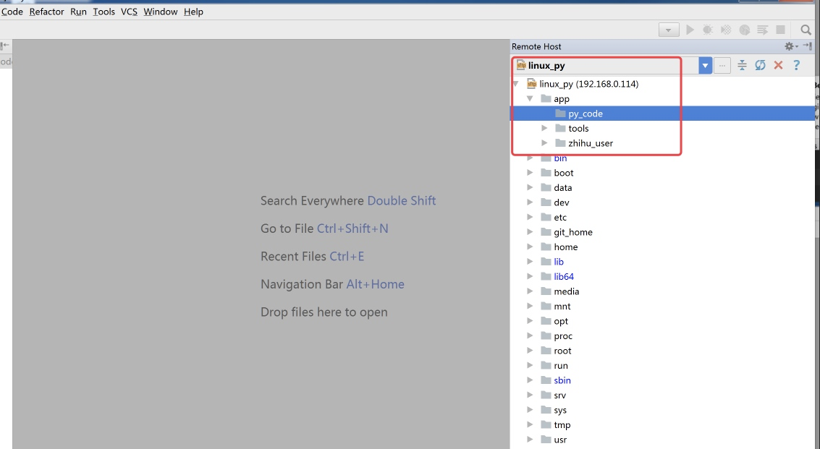820x449 pixels.
Task: Open the Tools menu
Action: 103,12
